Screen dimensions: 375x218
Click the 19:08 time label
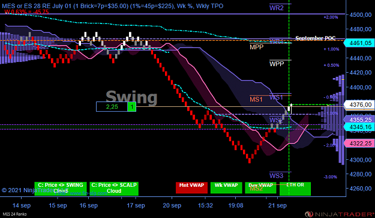(236, 205)
